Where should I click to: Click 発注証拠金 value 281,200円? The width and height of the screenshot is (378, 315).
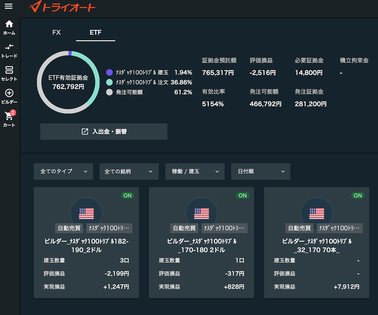coord(311,104)
